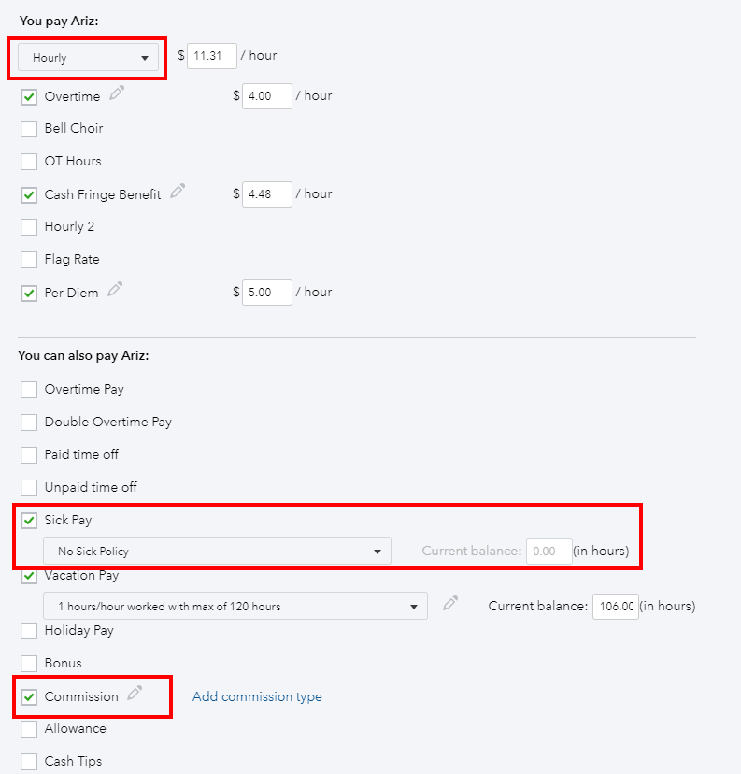Click Add commission type link

point(257,696)
